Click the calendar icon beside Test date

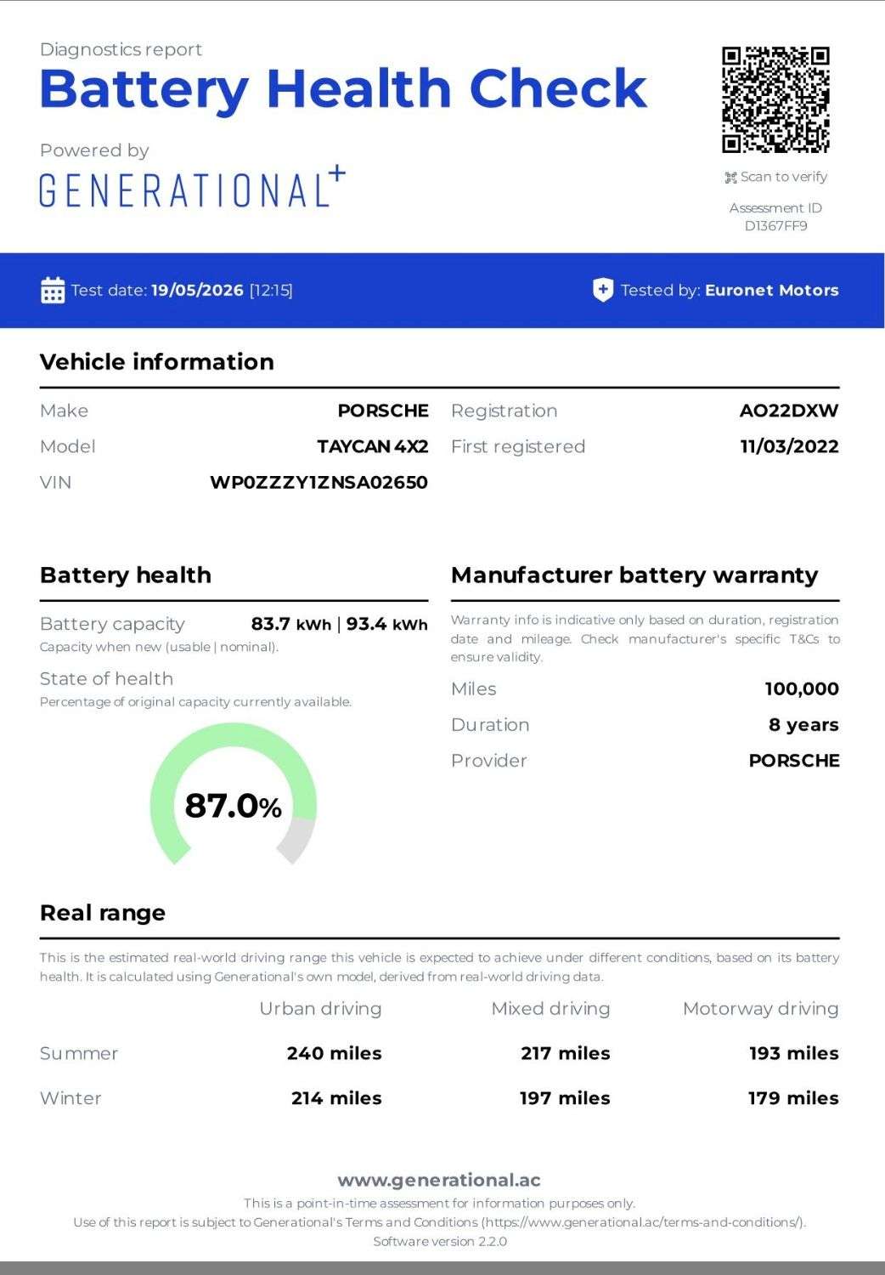53,290
